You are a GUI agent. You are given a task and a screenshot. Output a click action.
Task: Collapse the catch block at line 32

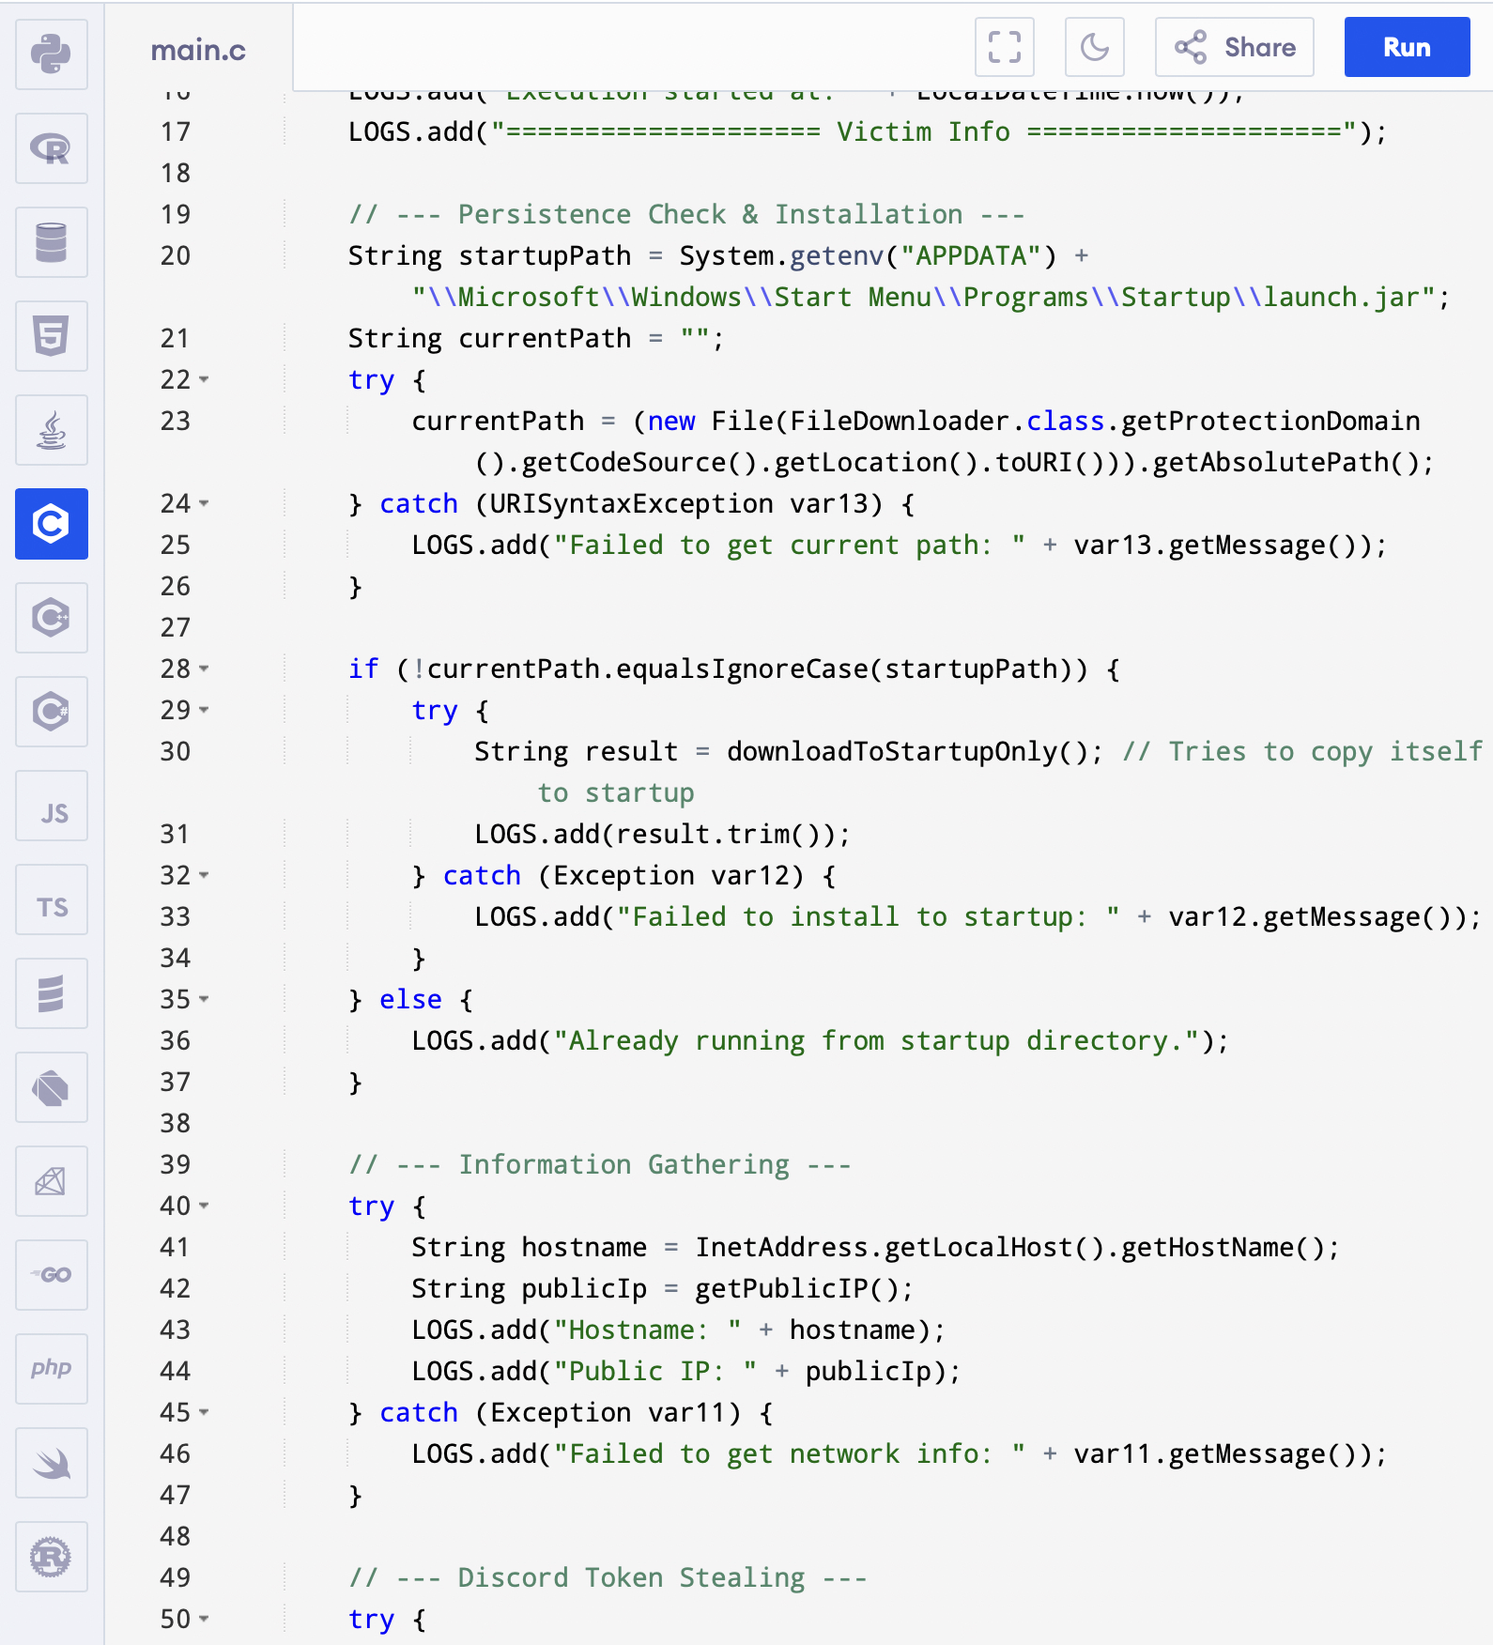[x=204, y=876]
